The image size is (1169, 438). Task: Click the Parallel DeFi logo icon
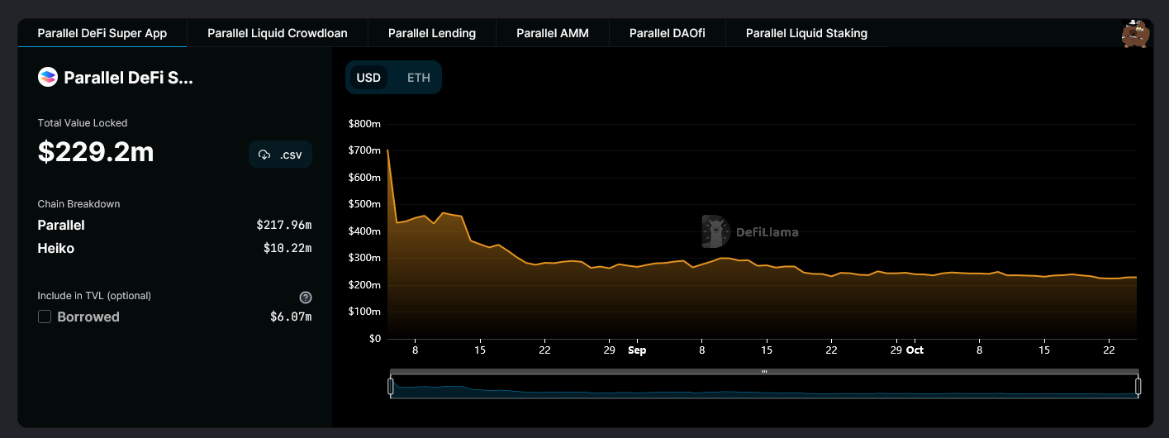[48, 78]
